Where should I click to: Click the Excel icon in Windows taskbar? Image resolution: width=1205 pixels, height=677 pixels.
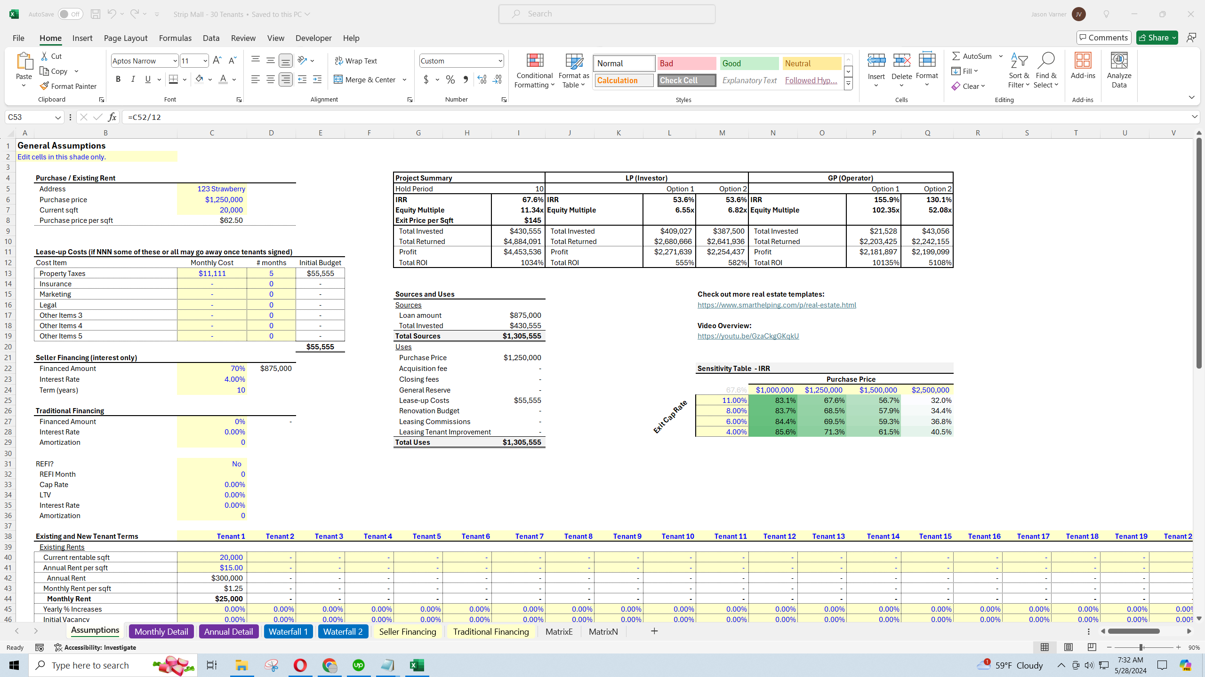coord(417,665)
